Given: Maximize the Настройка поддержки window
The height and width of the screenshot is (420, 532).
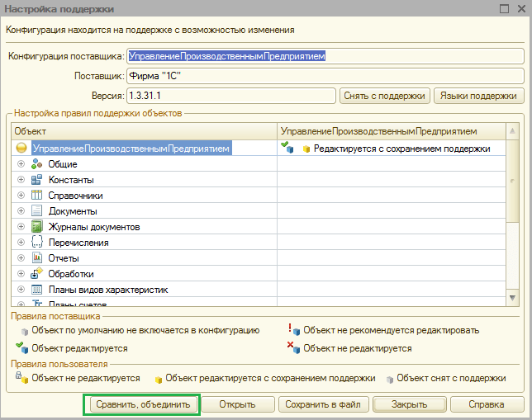Looking at the screenshot, I should (x=505, y=8).
